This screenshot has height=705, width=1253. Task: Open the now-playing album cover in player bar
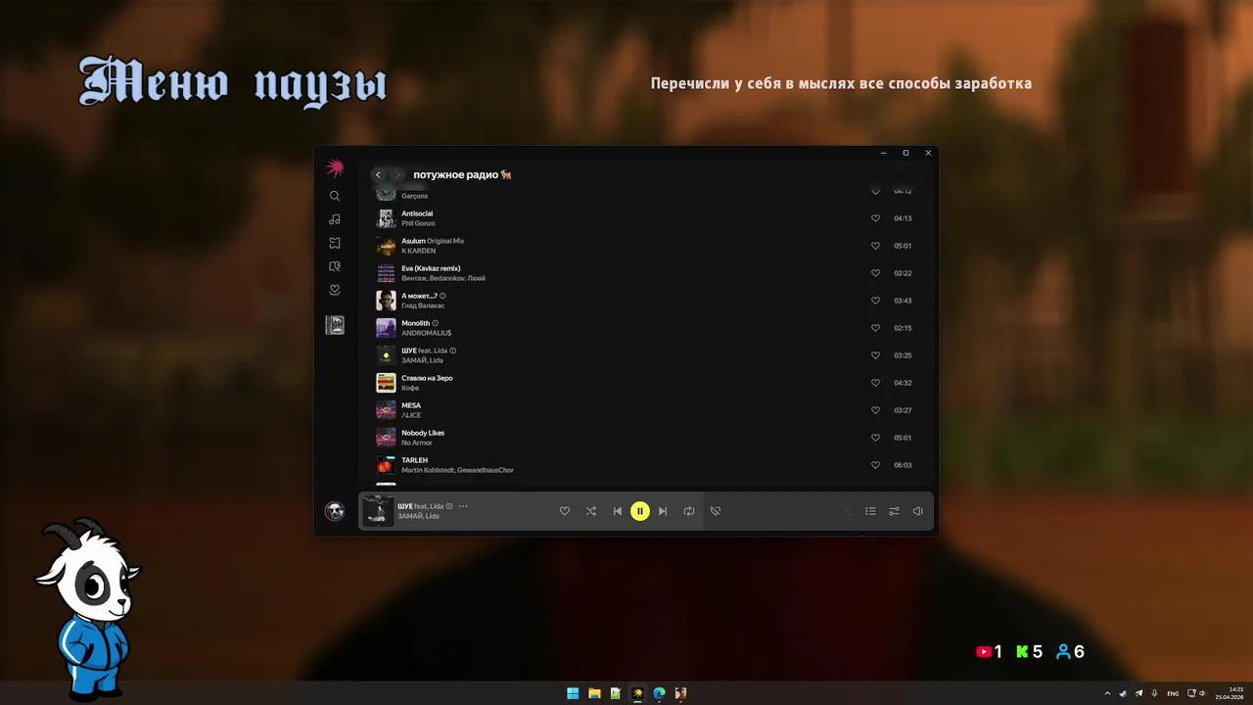click(378, 511)
